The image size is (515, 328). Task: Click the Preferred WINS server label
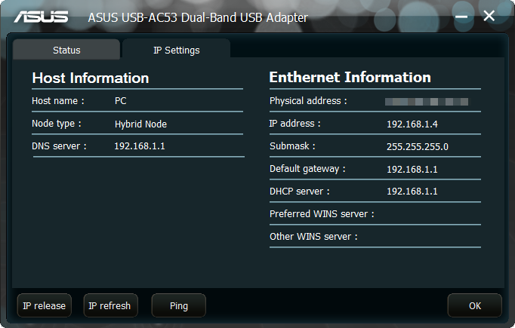click(322, 214)
